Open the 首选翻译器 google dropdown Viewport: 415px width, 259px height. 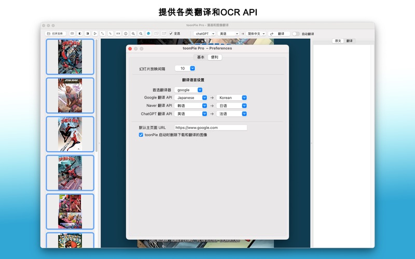point(188,90)
